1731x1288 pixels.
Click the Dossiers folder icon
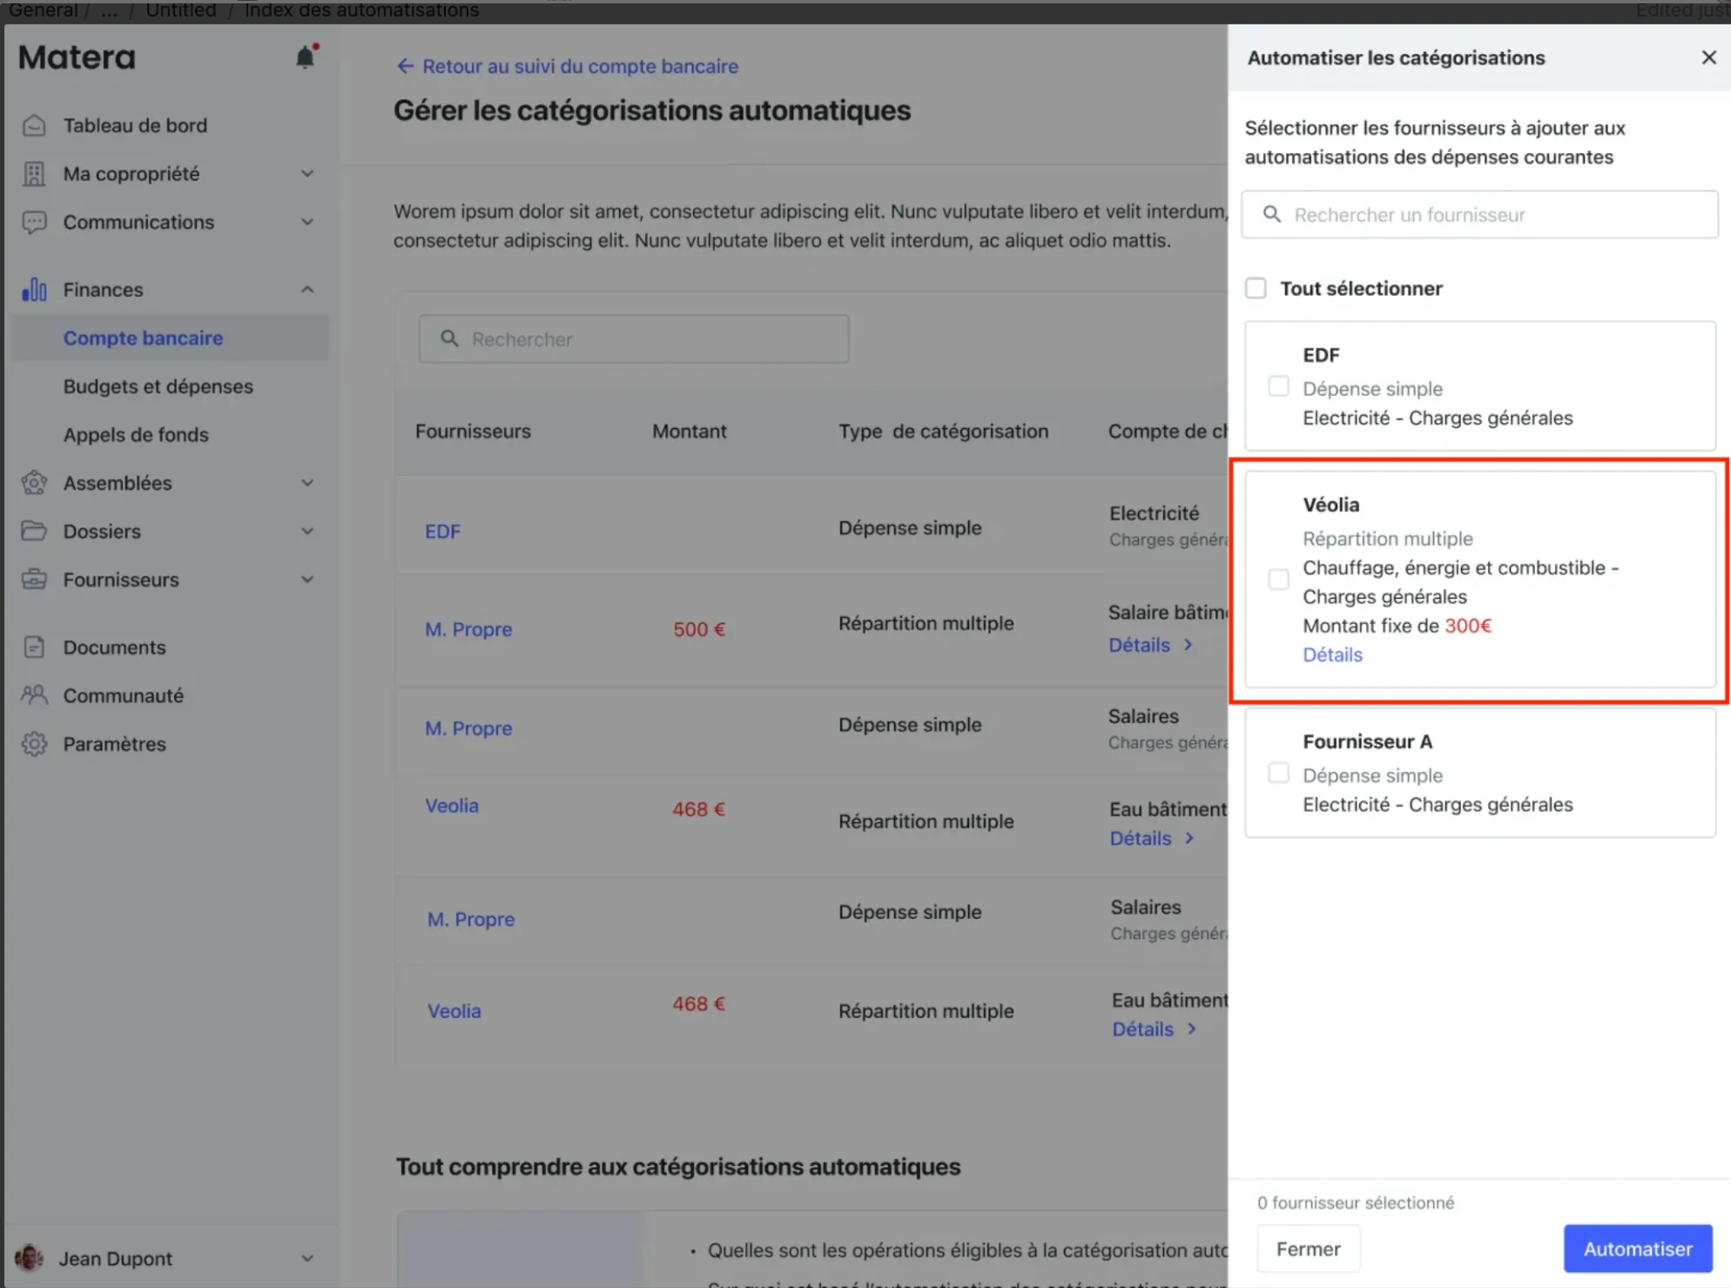(34, 531)
